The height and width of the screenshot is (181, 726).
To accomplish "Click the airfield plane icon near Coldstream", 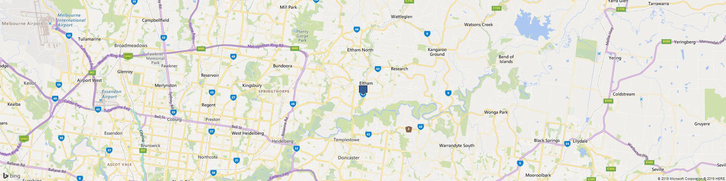I will pyautogui.click(x=641, y=99).
